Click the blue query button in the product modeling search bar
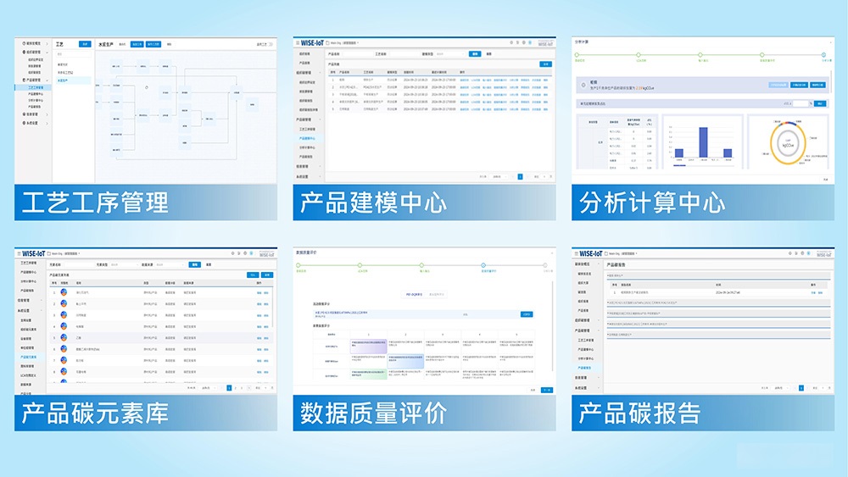Screen dimensions: 848x477 476,53
